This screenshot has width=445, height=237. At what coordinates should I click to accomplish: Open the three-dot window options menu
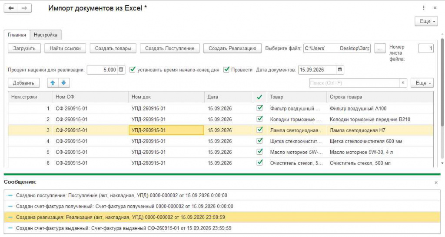coord(423,8)
